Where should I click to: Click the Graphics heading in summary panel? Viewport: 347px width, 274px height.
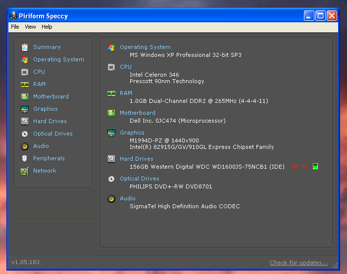[x=132, y=133]
